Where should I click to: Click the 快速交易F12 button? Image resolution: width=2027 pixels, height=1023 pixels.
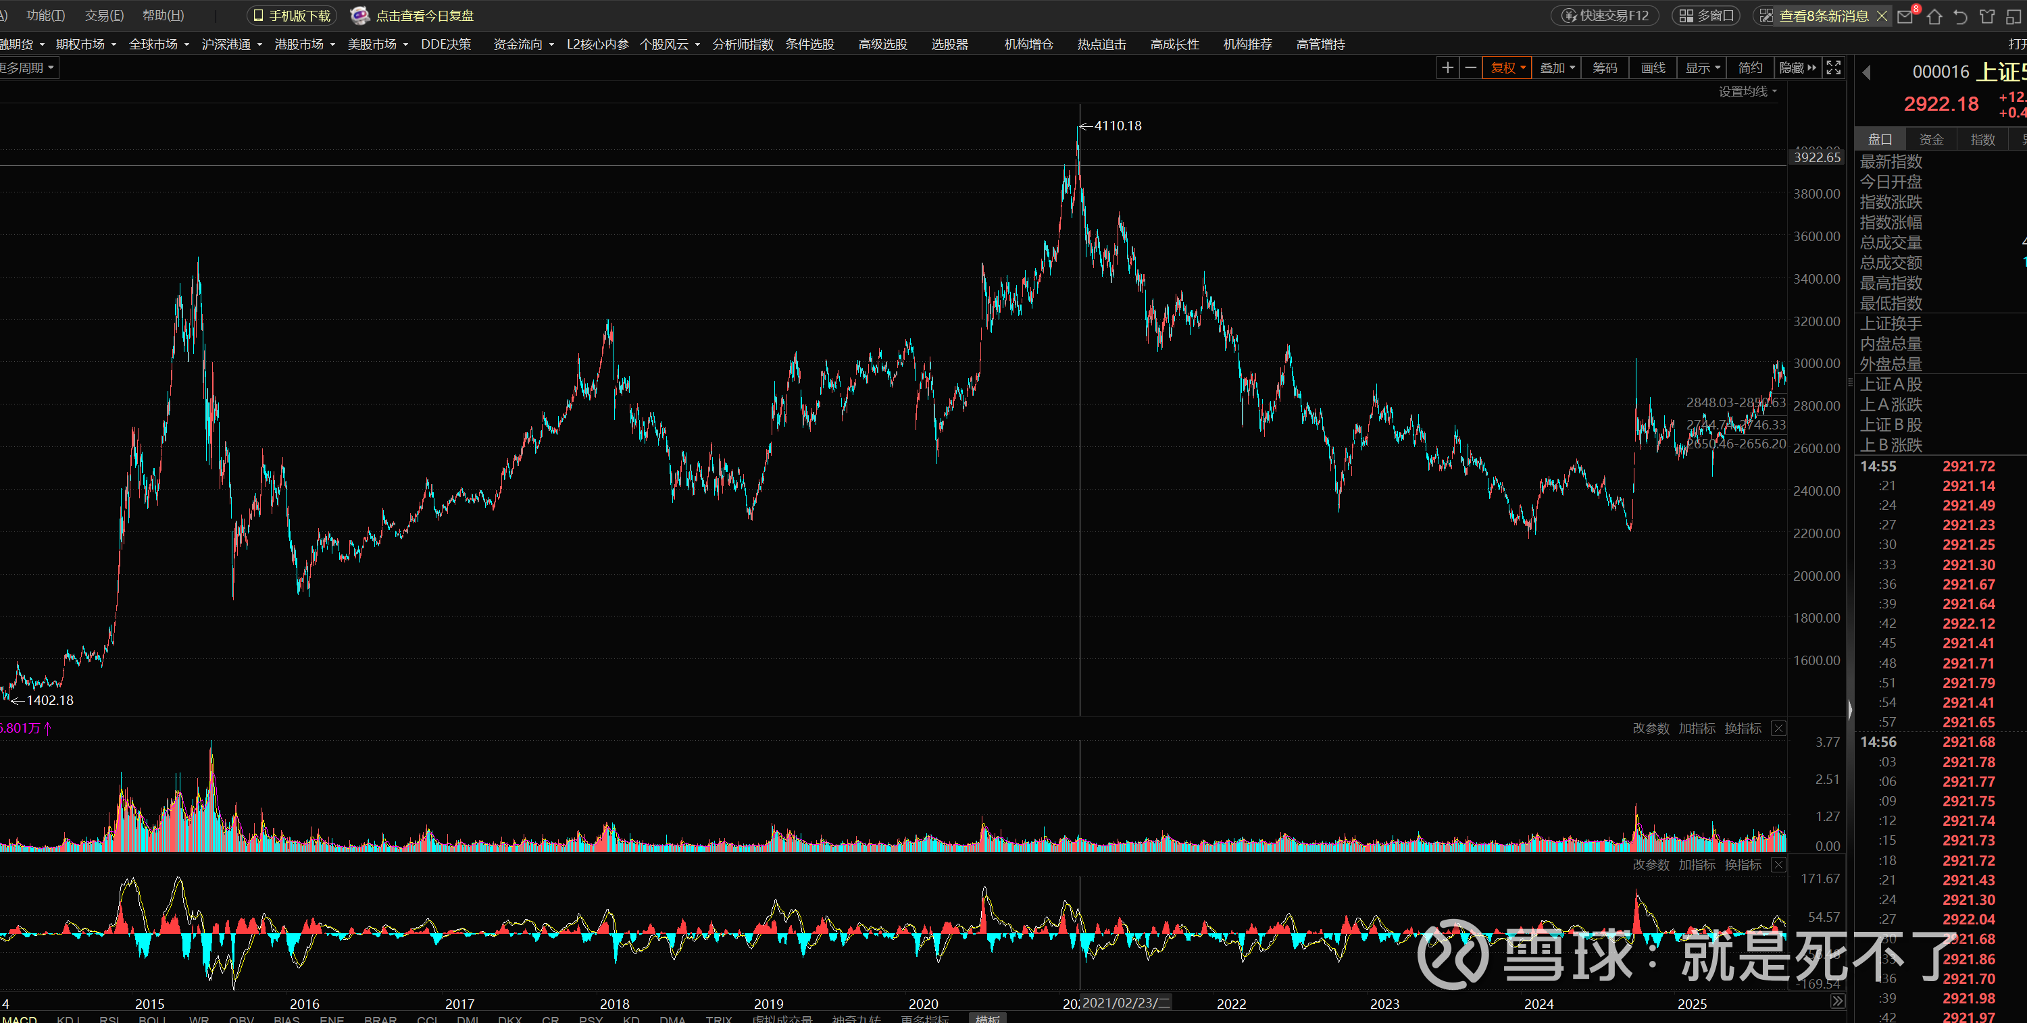(1605, 16)
